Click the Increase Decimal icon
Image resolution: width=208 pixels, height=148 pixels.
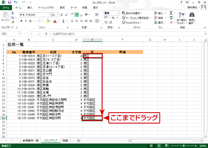click(x=106, y=22)
